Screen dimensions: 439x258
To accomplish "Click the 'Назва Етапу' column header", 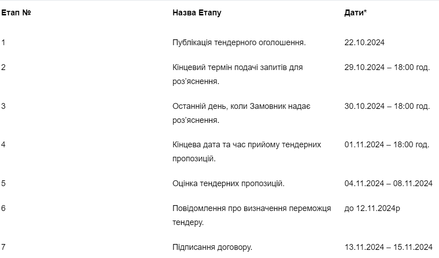I will pyautogui.click(x=197, y=13).
